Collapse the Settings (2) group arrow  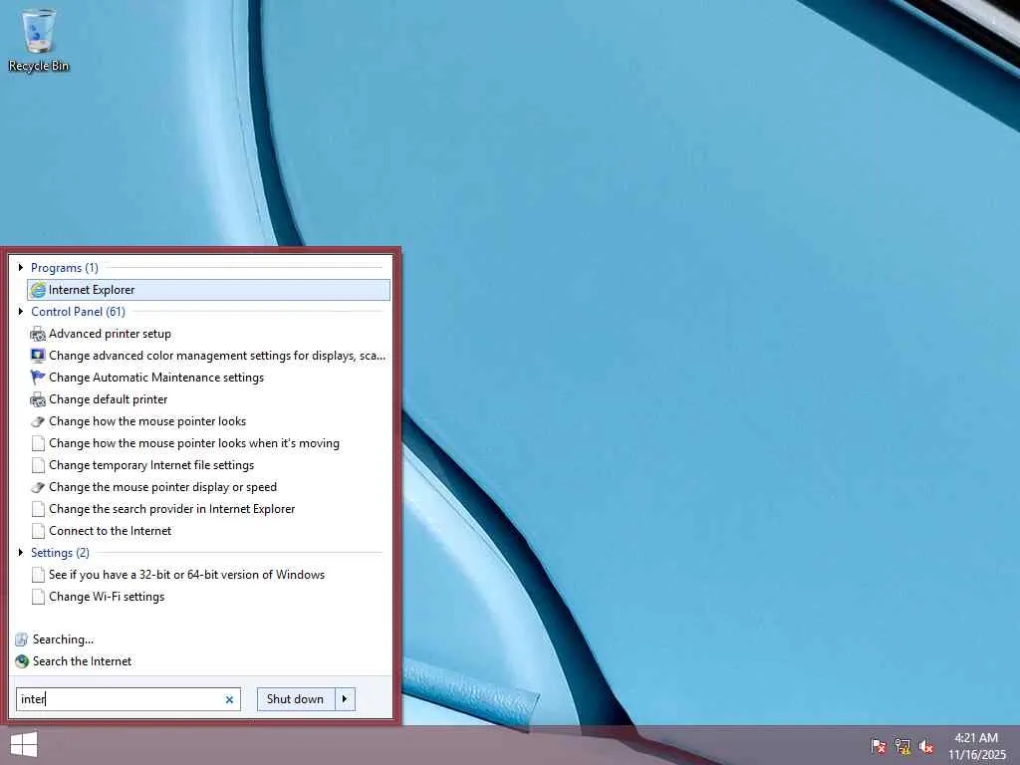tap(21, 552)
